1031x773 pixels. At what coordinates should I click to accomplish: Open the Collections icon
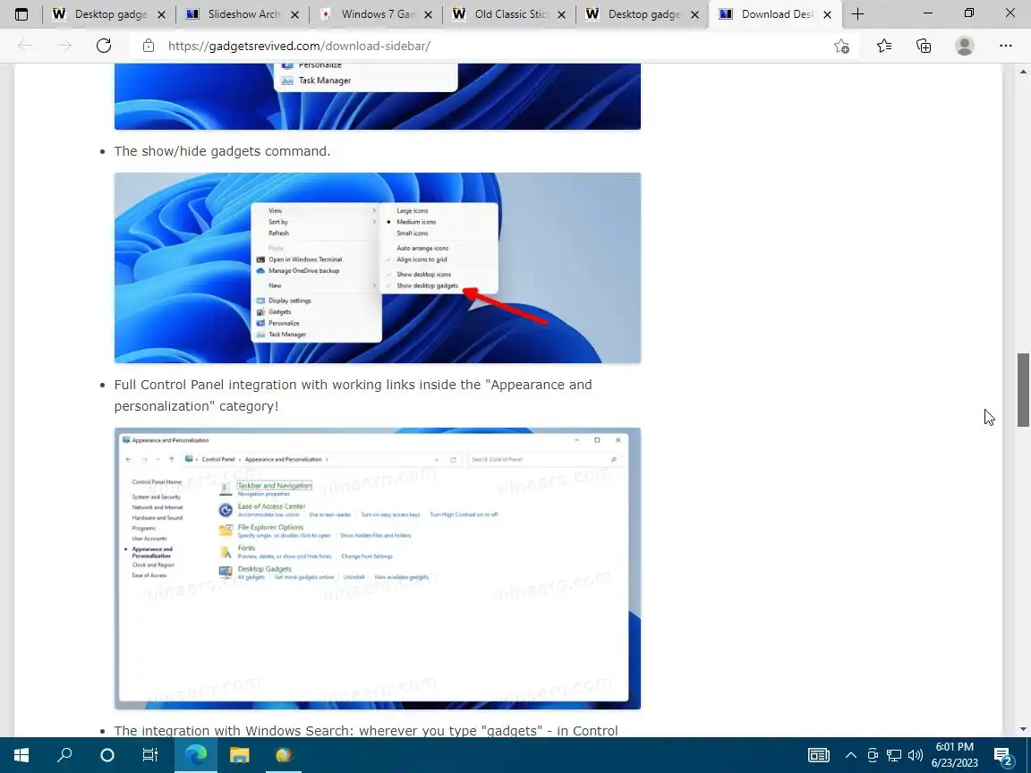coord(924,46)
